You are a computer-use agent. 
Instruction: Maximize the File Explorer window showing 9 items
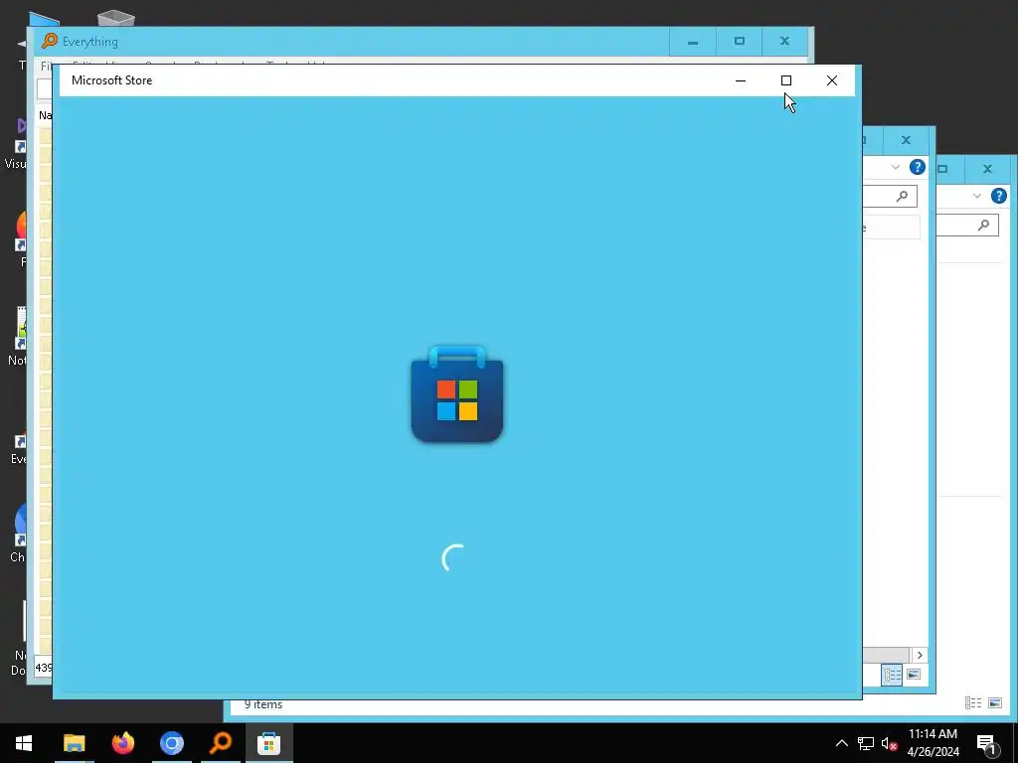[x=942, y=169]
